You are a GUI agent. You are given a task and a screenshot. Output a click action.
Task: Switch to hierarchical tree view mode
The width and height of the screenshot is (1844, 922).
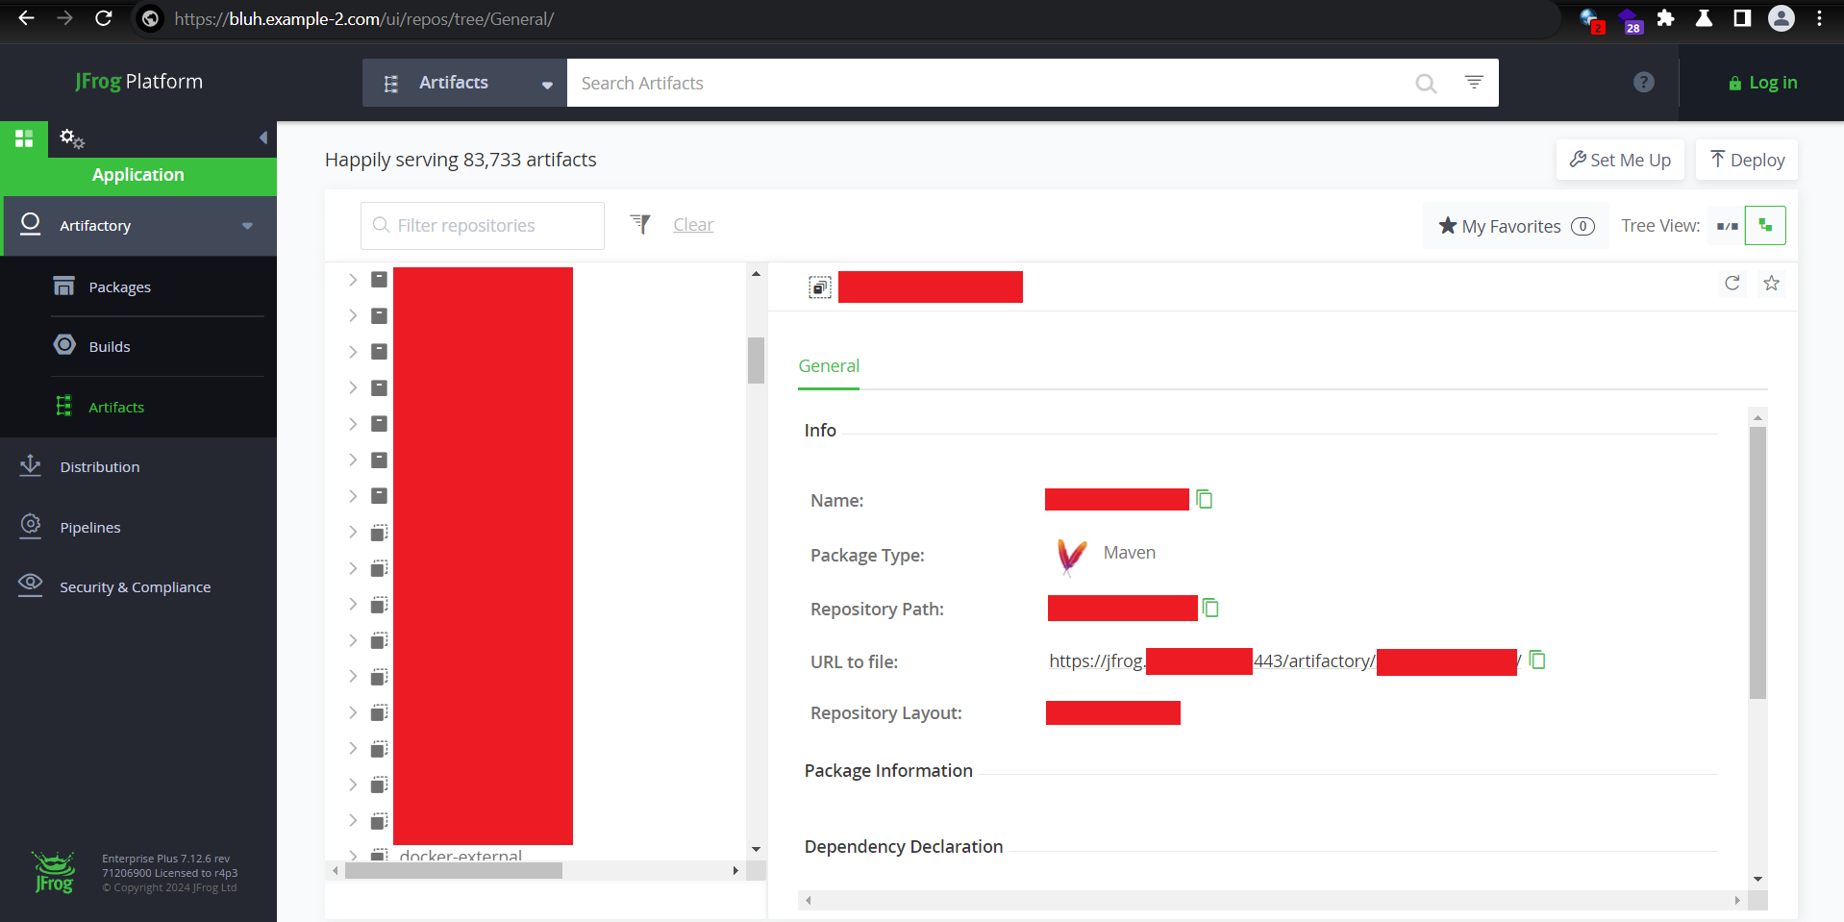(1765, 226)
